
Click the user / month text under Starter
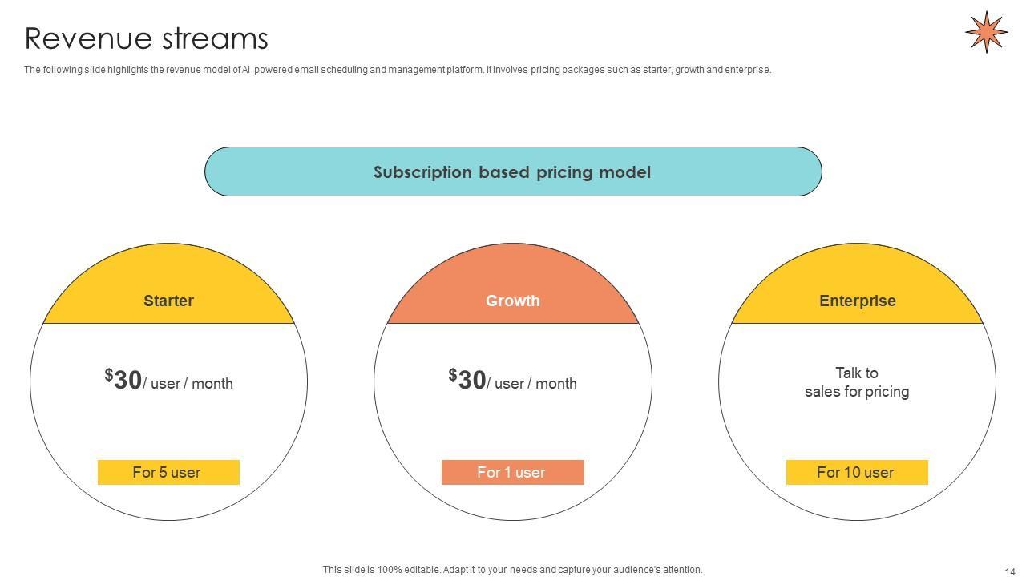click(191, 384)
